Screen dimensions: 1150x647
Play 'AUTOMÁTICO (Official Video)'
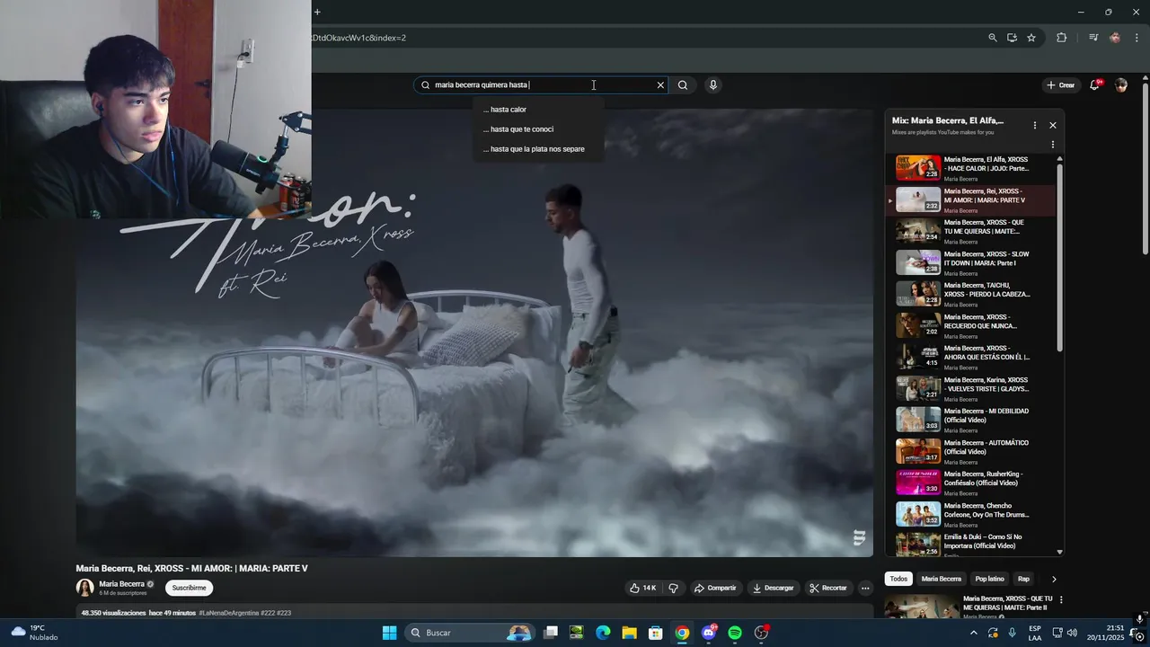(970, 451)
